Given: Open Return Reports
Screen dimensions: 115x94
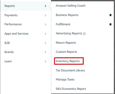Looking at the screenshot, I should coord(66,43).
